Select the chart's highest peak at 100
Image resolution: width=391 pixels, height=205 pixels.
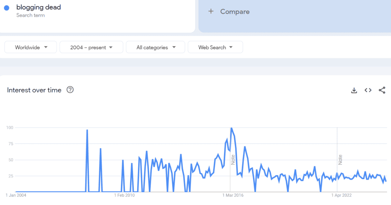(x=231, y=128)
